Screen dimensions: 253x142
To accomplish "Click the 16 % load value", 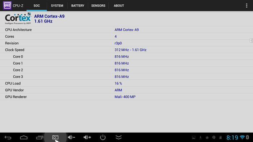I will click(x=118, y=83).
